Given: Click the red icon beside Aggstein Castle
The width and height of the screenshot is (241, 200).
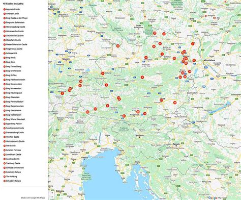Looking at the screenshot, I should pos(5,9).
